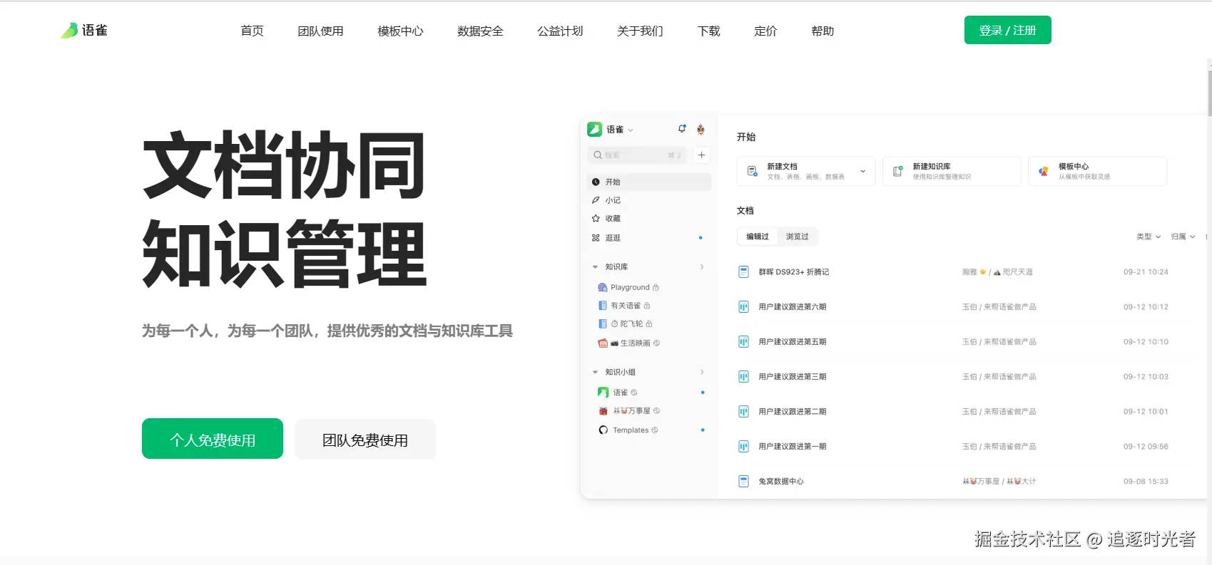Click the plus create button beside search
This screenshot has width=1212, height=565.
tap(702, 155)
